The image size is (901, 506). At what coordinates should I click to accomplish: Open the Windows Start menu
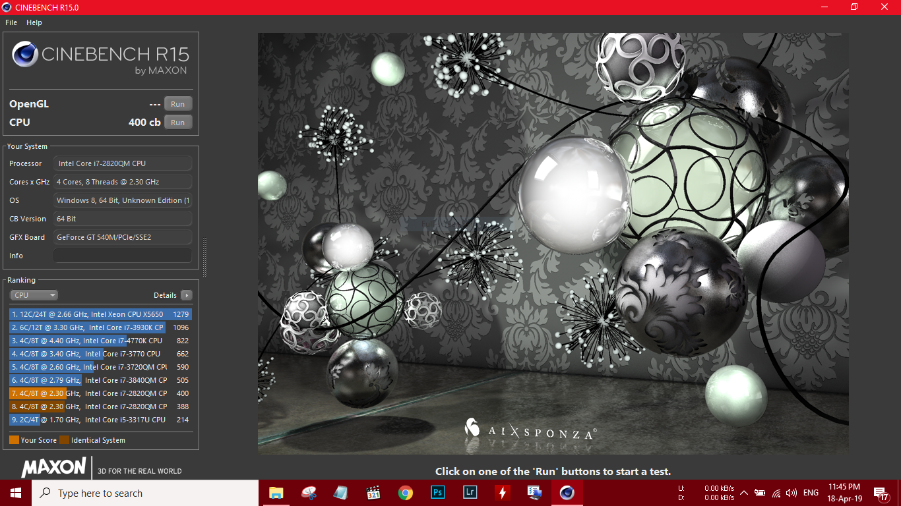click(x=16, y=493)
